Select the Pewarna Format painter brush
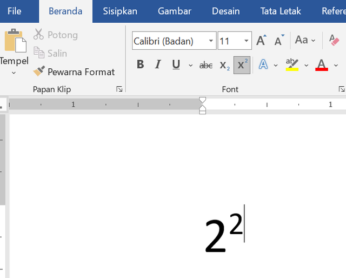The height and width of the screenshot is (278, 346). point(74,72)
